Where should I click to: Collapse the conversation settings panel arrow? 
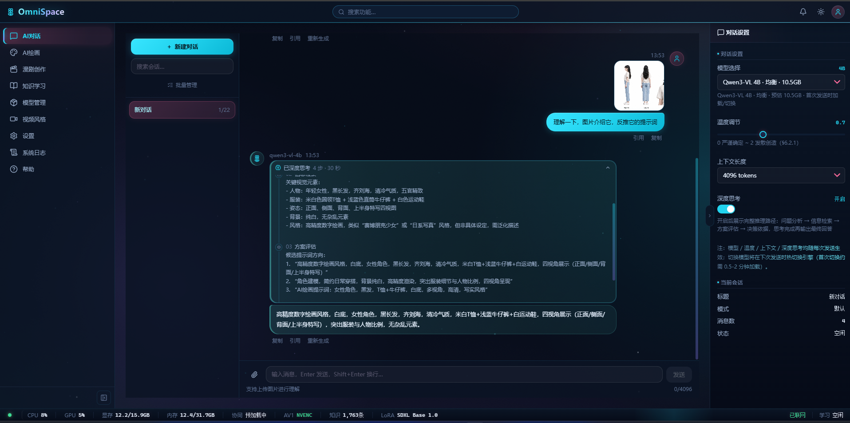(709, 216)
